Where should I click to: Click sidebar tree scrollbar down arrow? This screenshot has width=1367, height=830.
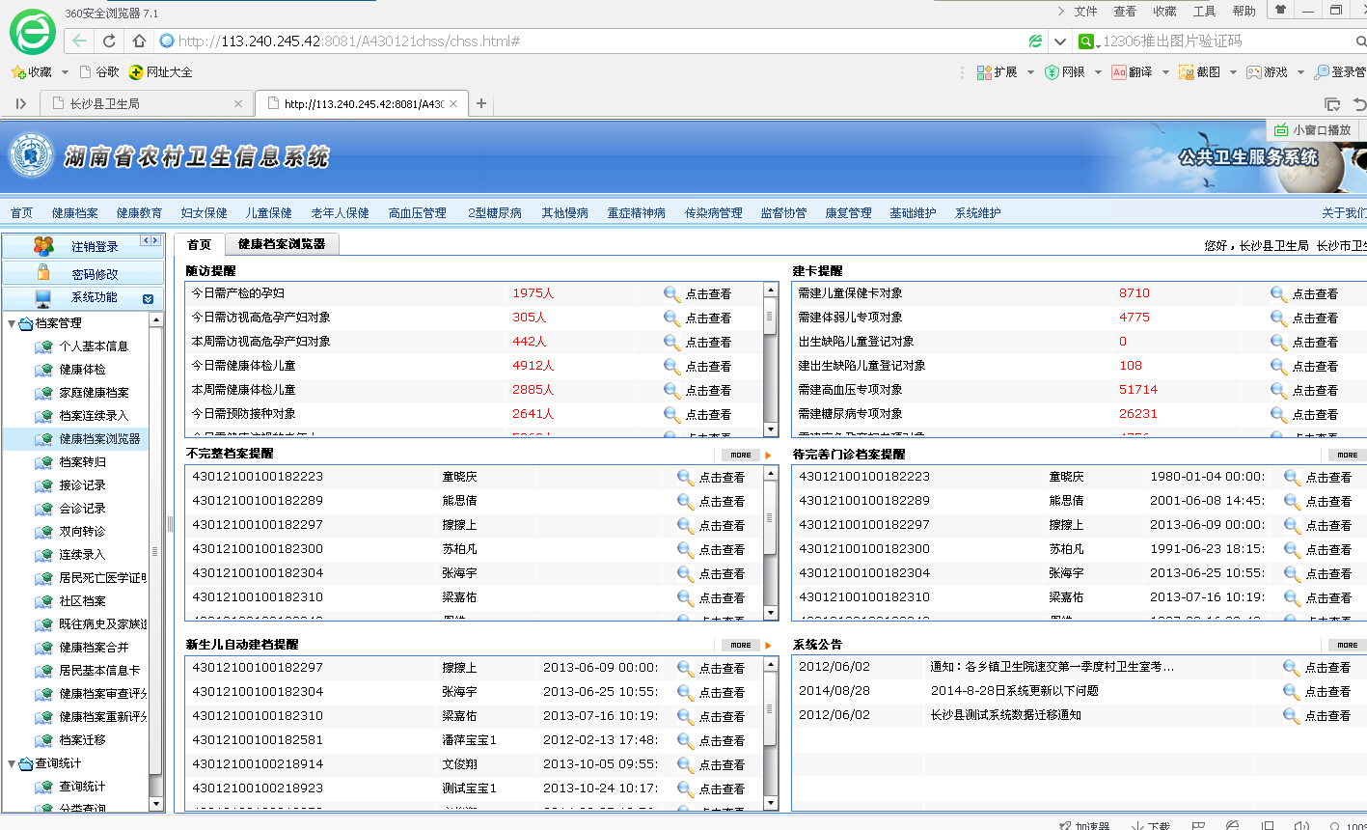[x=156, y=802]
